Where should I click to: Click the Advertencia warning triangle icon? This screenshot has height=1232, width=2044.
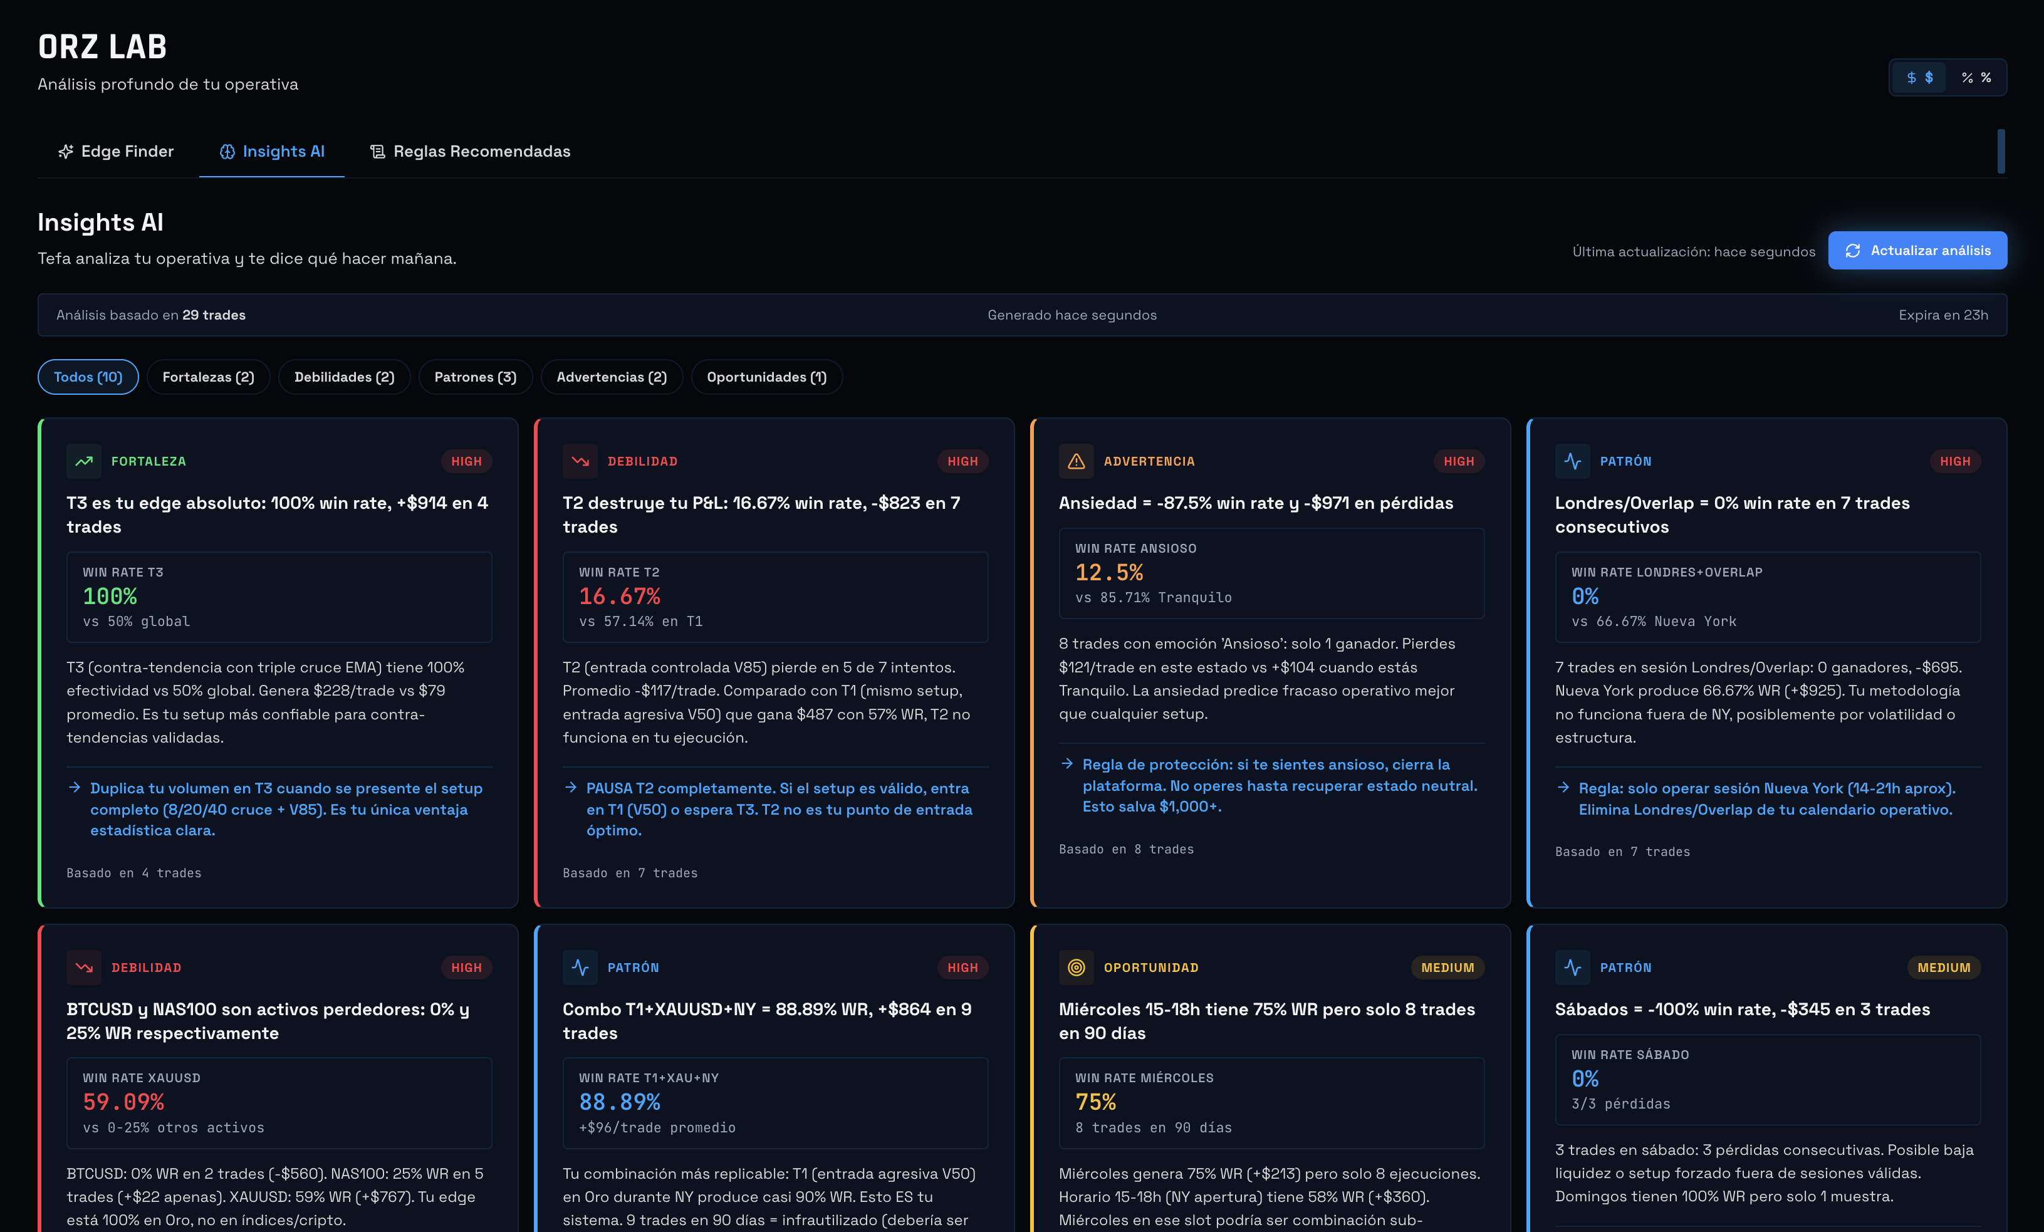pyautogui.click(x=1076, y=461)
